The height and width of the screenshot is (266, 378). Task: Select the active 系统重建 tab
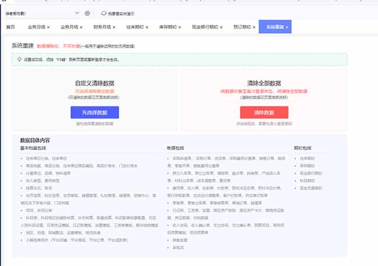pyautogui.click(x=275, y=27)
